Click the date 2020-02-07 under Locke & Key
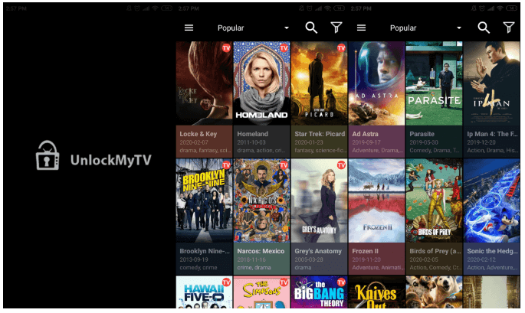The image size is (525, 313). (x=194, y=142)
